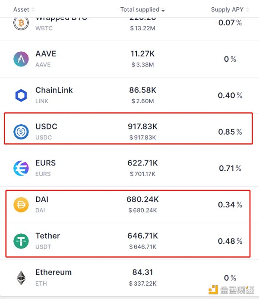The width and height of the screenshot is (259, 299).
Task: Click the Asset column header label
Action: point(21,9)
